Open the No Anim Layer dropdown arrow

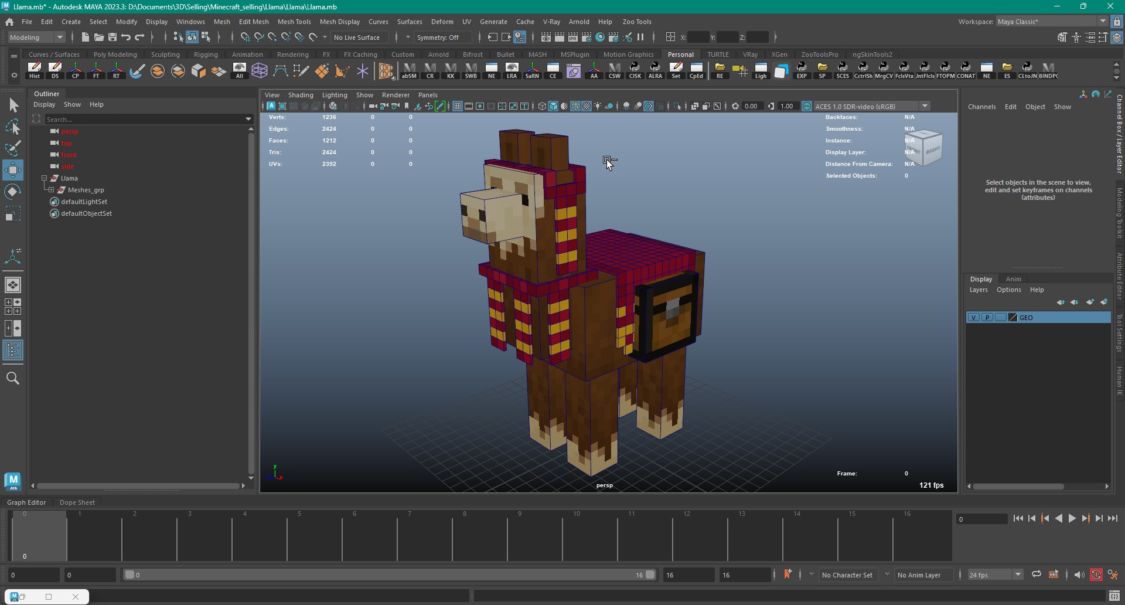[887, 575]
